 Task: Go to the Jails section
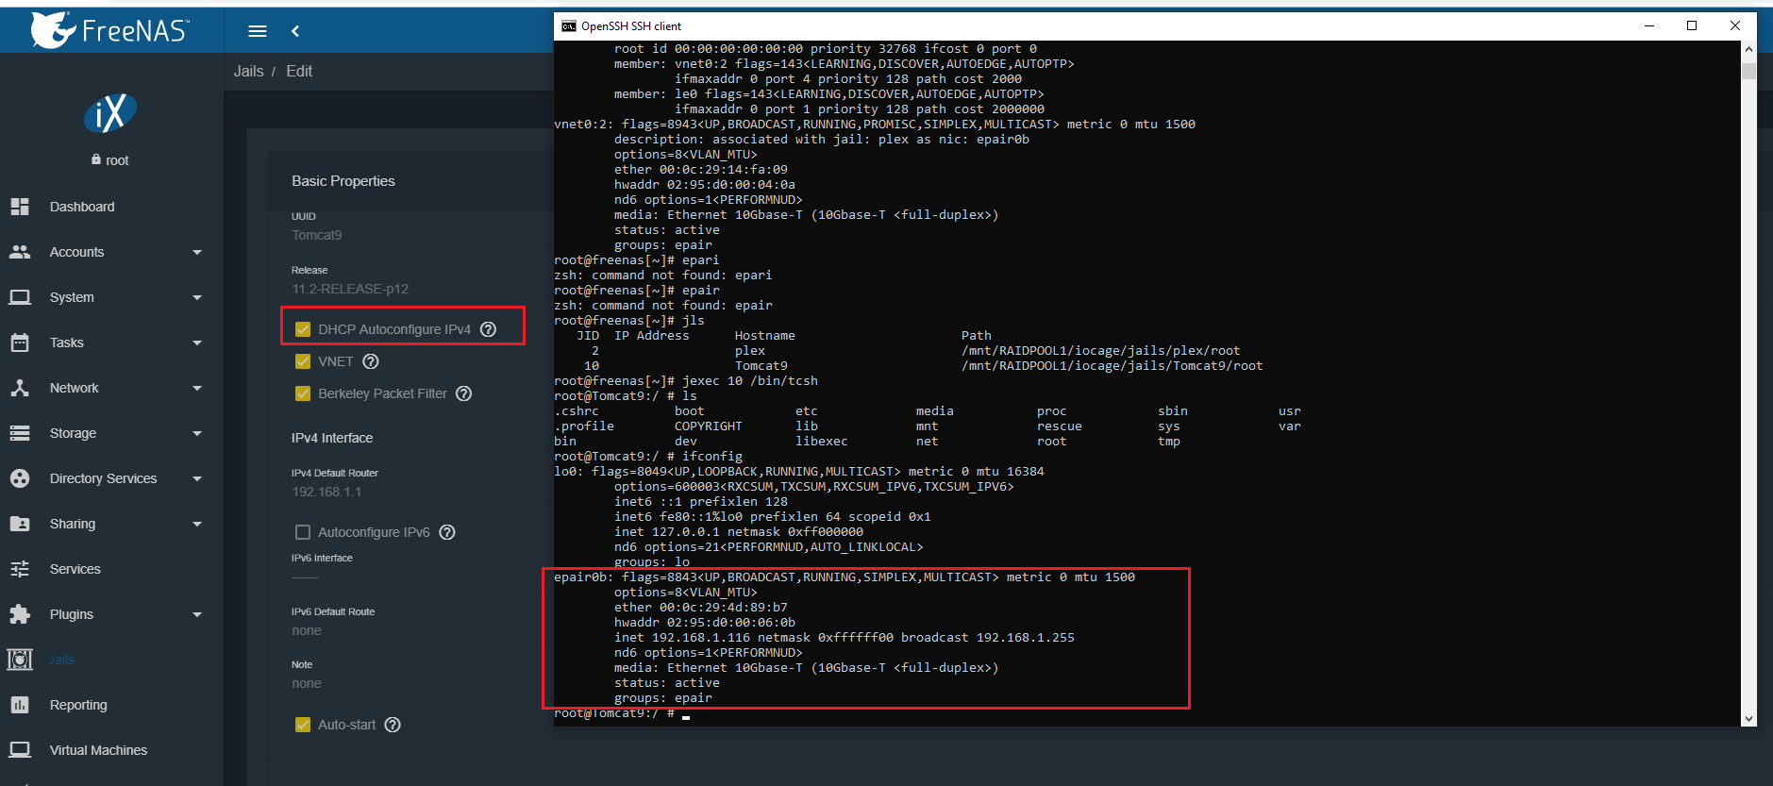[61, 660]
